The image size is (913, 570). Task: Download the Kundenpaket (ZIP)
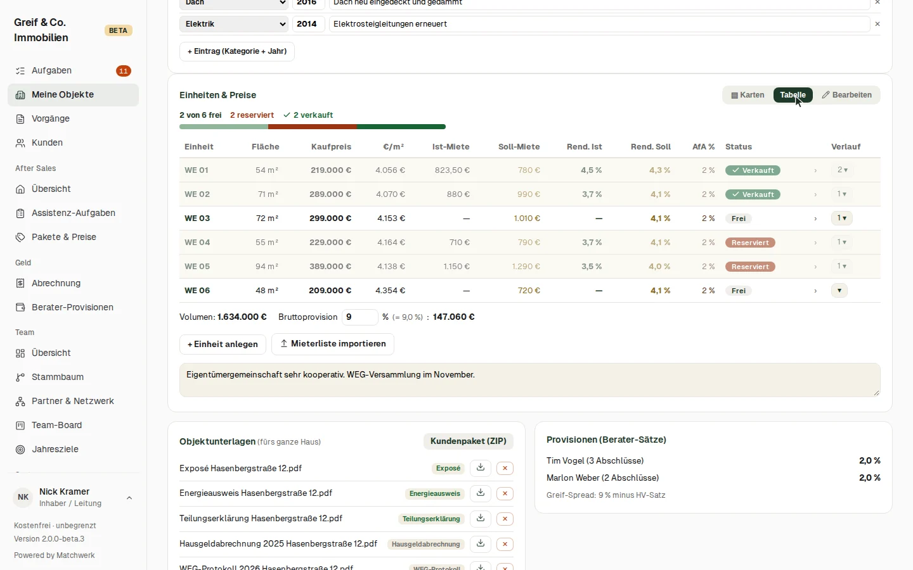coord(469,441)
